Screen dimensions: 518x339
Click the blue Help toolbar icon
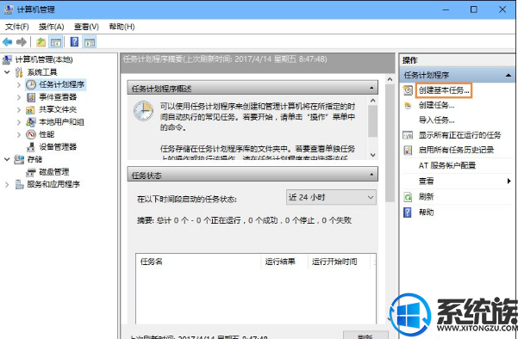(x=75, y=42)
